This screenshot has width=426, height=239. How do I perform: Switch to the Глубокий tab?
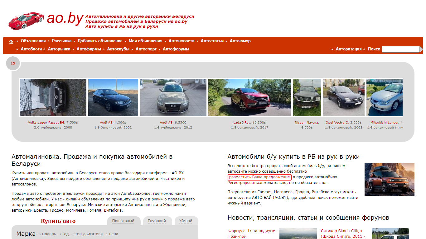[x=157, y=221]
